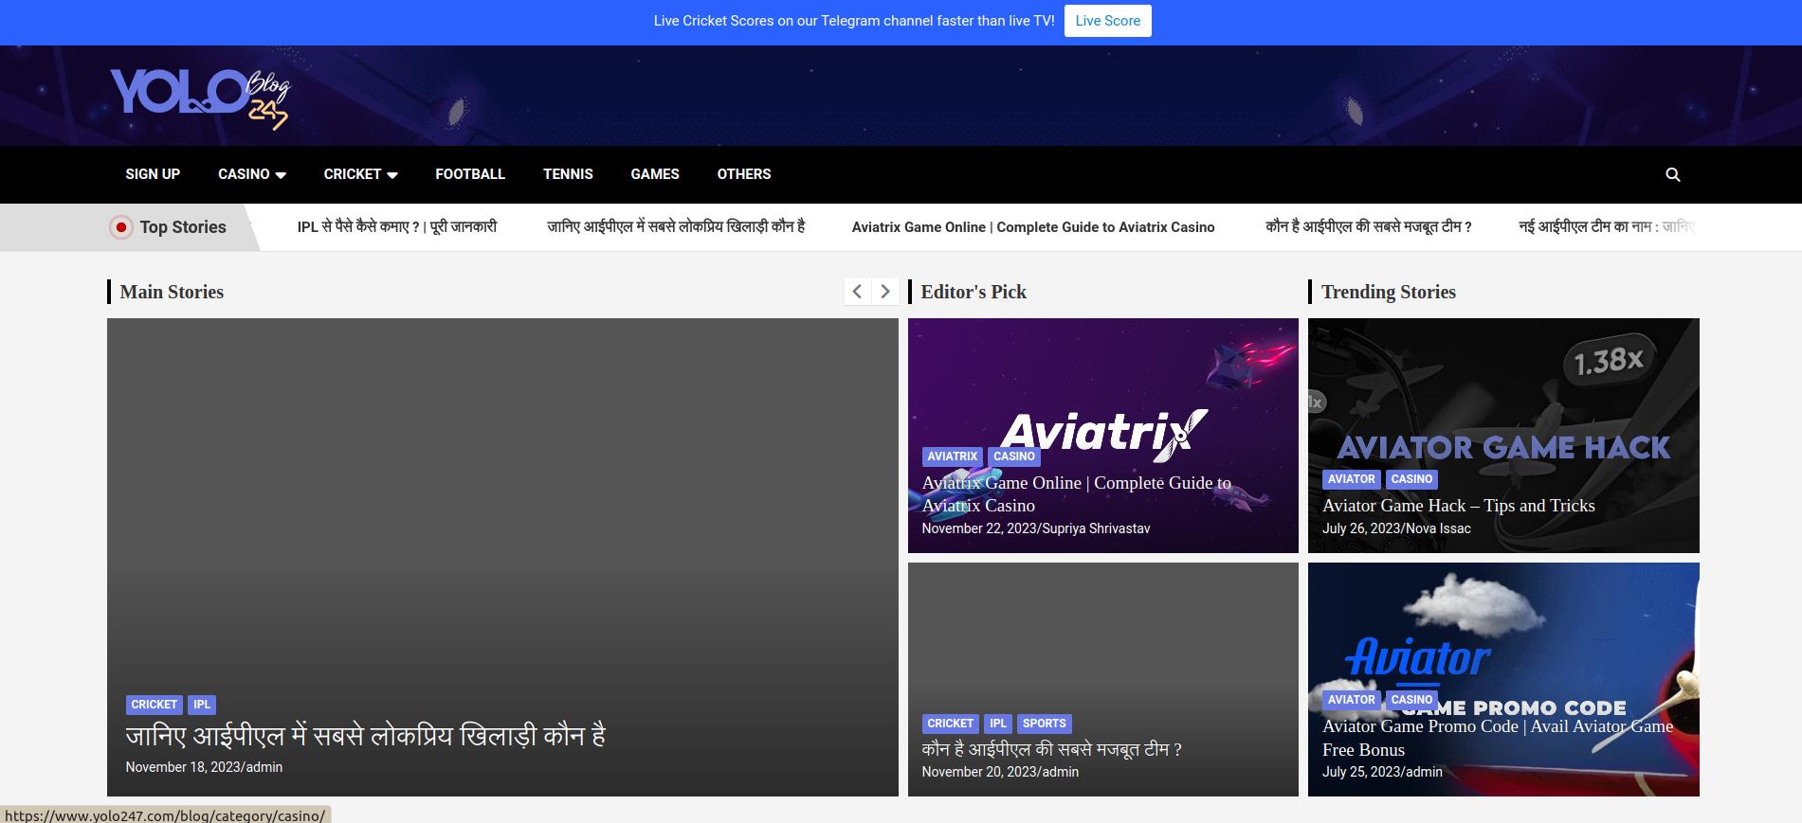Click the AVIATOR tag on the Promo Code card
Screen dimensions: 1802x823
(x=1351, y=700)
